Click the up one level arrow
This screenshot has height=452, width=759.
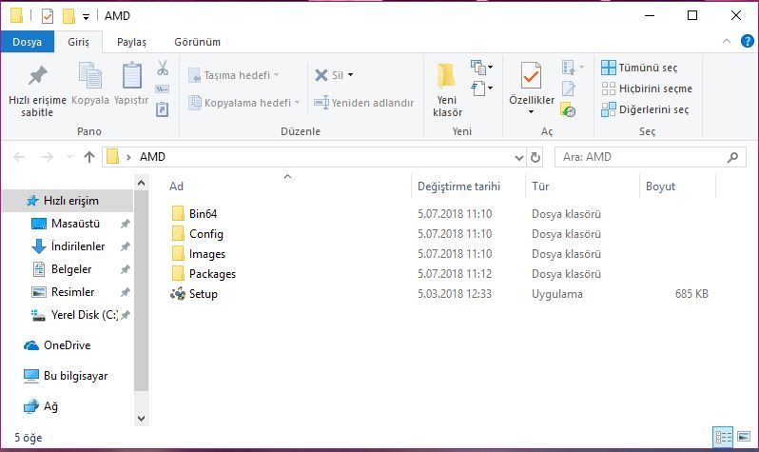coord(89,157)
